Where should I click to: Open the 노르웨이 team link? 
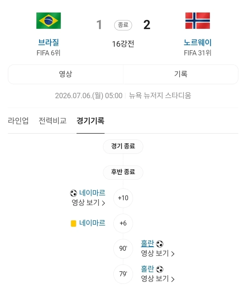(198, 42)
